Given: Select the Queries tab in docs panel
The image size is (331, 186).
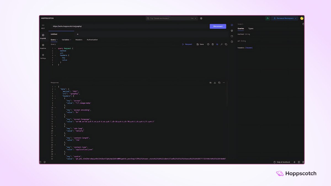Looking at the screenshot, I should tap(241, 29).
